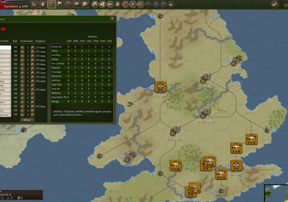Click the three-circles hexagon icon
This screenshot has height=202, width=288.
103,4
